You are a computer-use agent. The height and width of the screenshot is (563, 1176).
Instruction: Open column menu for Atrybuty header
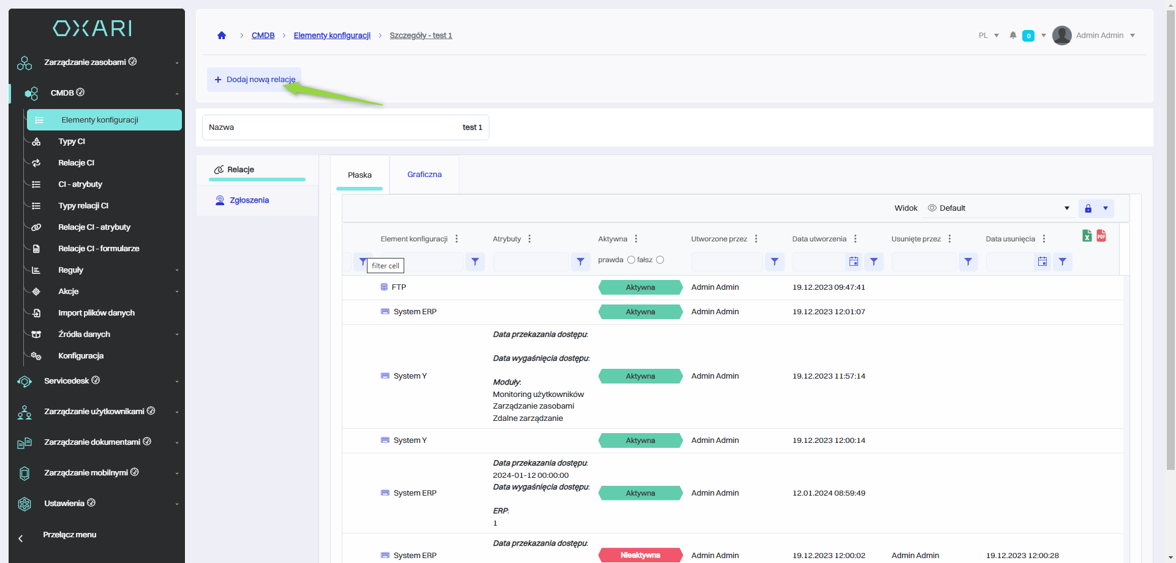point(530,239)
